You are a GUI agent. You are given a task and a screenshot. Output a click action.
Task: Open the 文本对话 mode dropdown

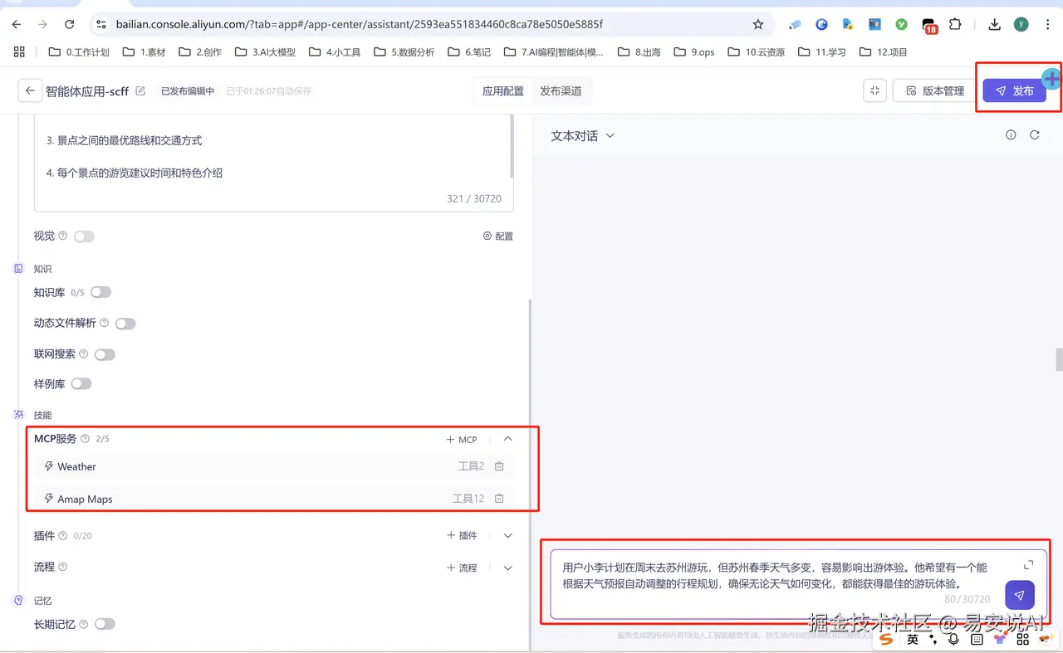(582, 135)
